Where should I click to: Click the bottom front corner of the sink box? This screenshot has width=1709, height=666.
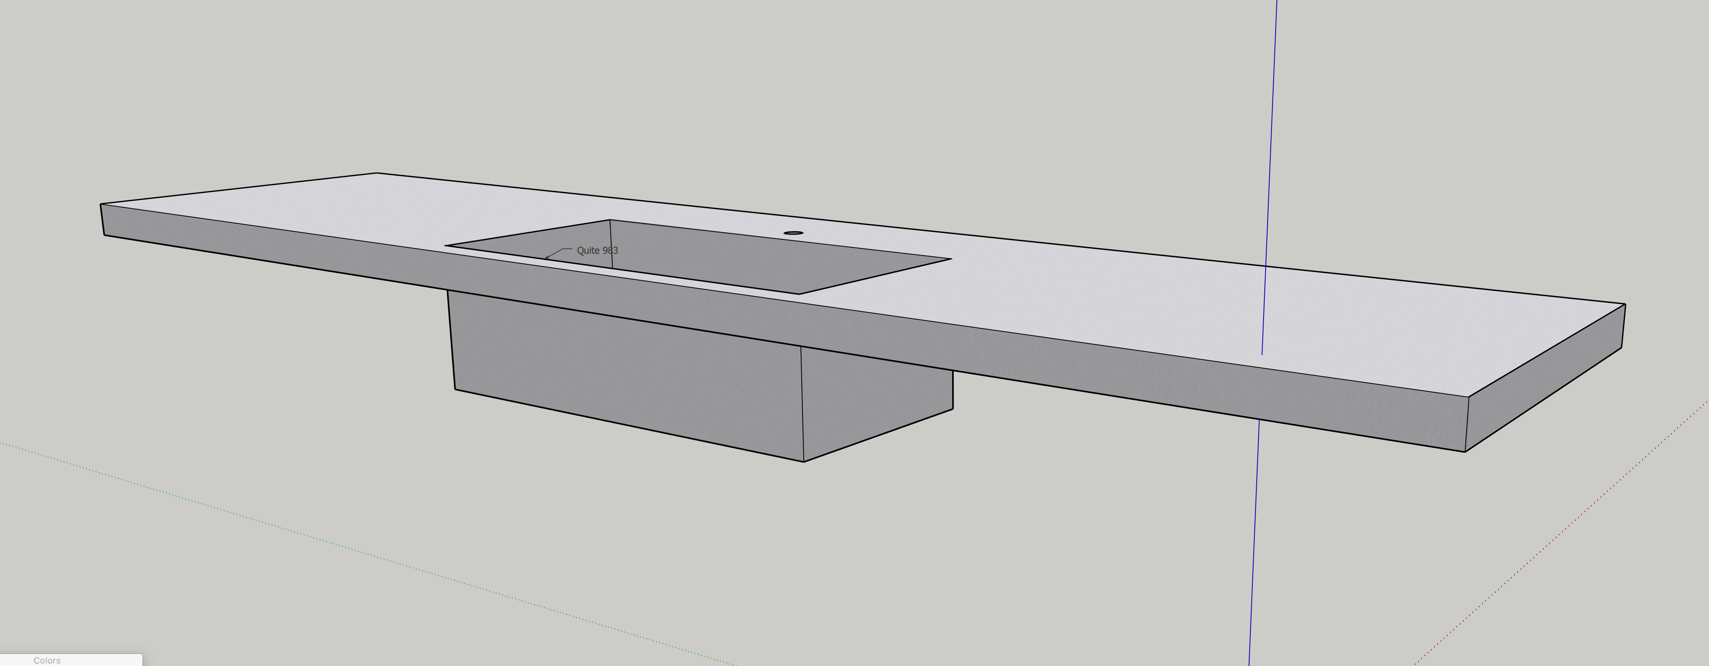(x=803, y=461)
